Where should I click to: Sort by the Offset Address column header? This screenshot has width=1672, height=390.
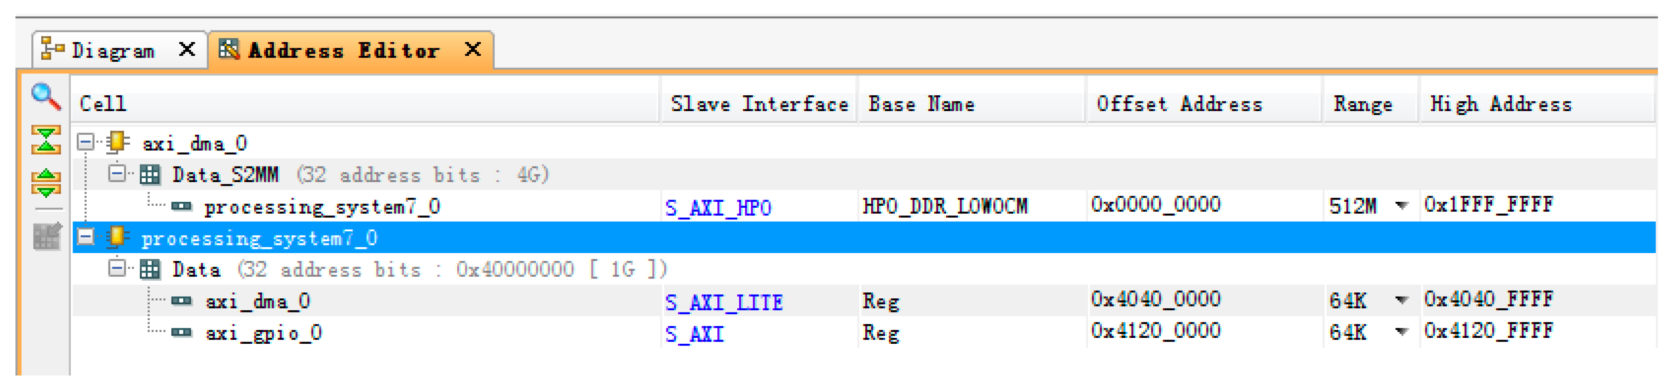(x=1205, y=104)
